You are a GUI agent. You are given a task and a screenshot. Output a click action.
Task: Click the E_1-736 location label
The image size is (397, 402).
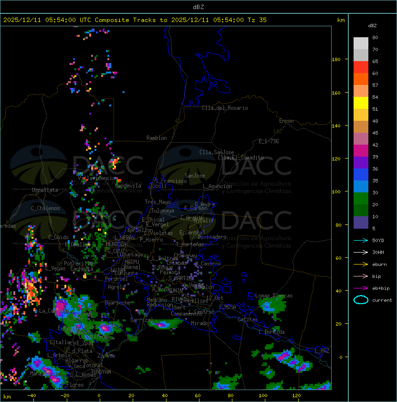coord(269,141)
